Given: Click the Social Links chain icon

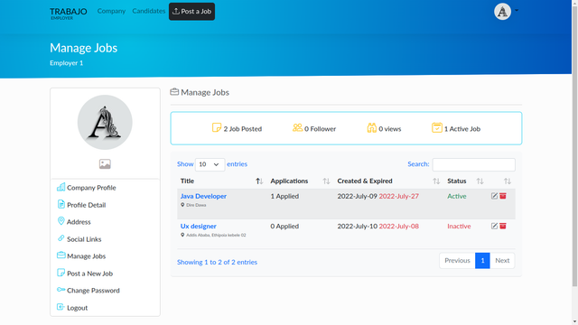Looking at the screenshot, I should point(61,238).
